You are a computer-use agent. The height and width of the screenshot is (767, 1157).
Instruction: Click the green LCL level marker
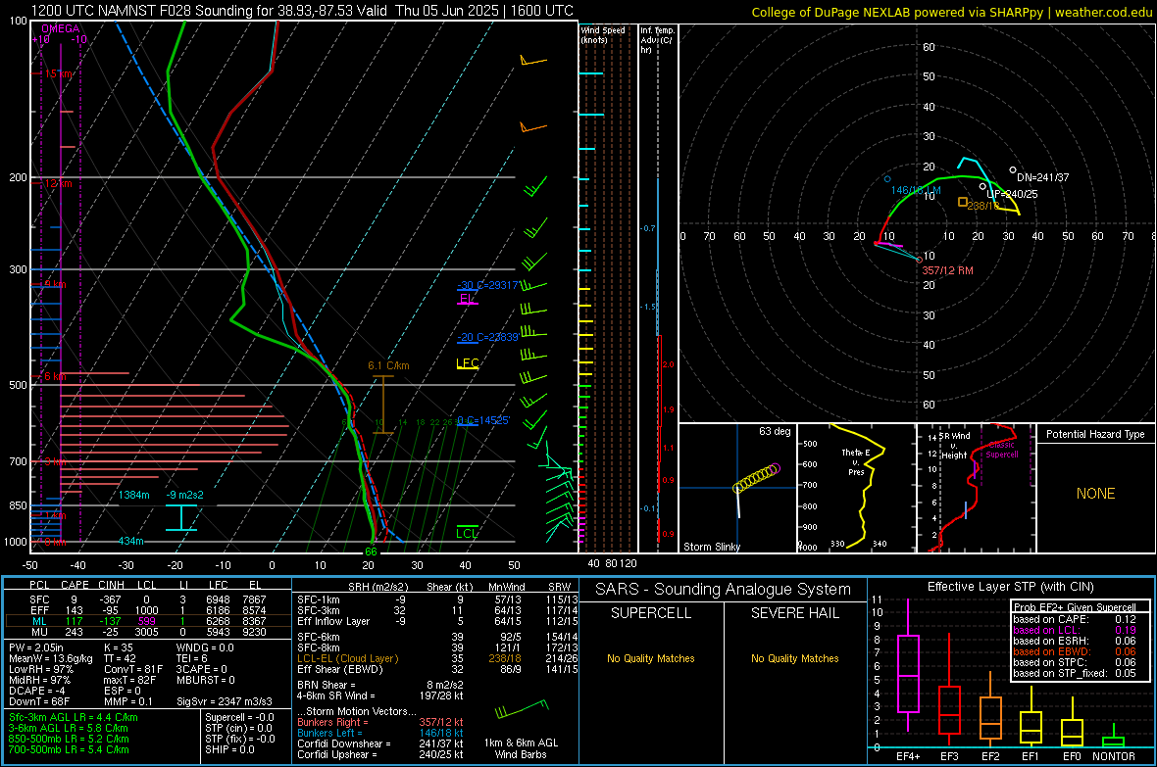[x=467, y=534]
